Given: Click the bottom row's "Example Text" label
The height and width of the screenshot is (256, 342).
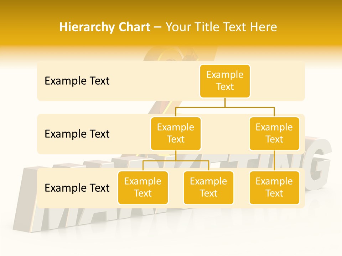Looking at the screenshot, I should coord(77,188).
